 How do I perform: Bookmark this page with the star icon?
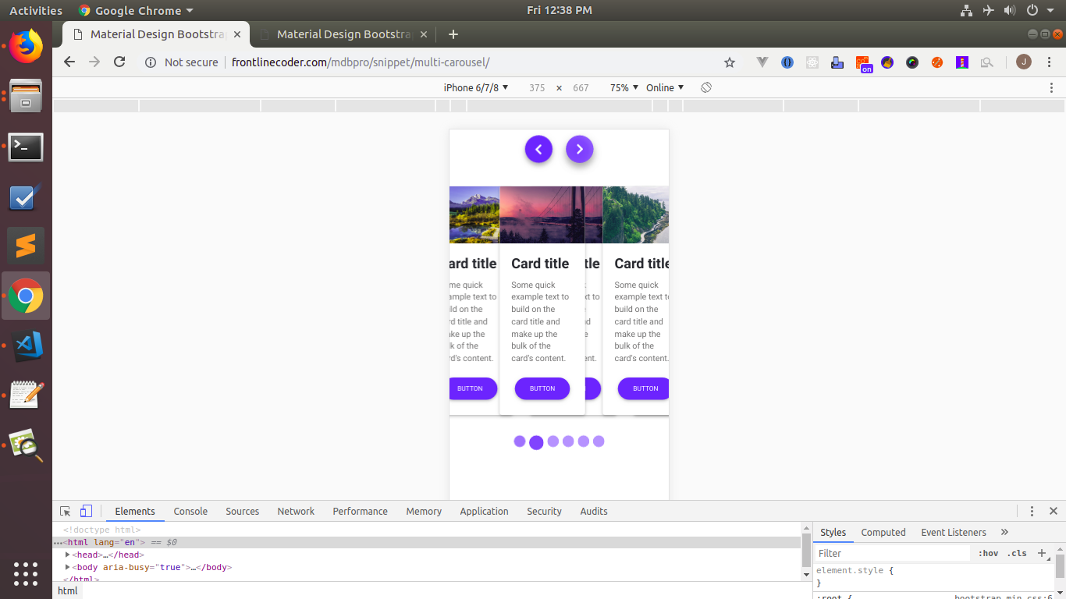(x=730, y=62)
